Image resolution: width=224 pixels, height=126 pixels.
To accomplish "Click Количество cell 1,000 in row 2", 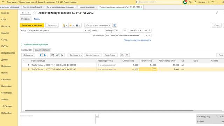I will pyautogui.click(x=148, y=69).
